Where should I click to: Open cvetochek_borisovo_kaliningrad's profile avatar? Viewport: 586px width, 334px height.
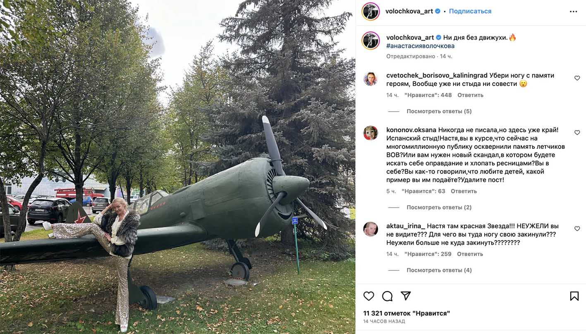click(x=371, y=79)
